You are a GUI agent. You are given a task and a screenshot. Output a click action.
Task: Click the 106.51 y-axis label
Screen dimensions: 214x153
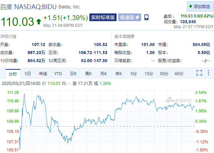13,150
